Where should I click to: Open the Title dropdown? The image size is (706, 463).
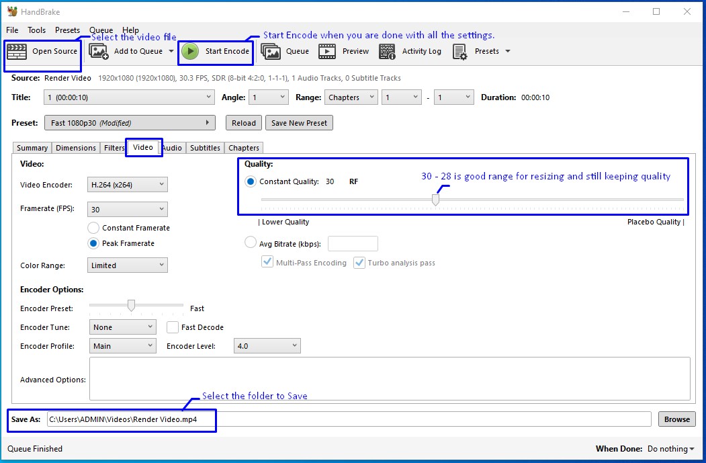(129, 97)
